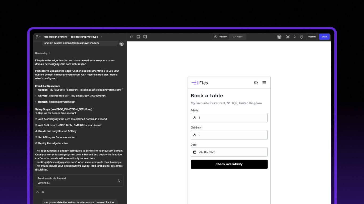
Task: Click the search icon in the Flex header
Action: [x=256, y=83]
